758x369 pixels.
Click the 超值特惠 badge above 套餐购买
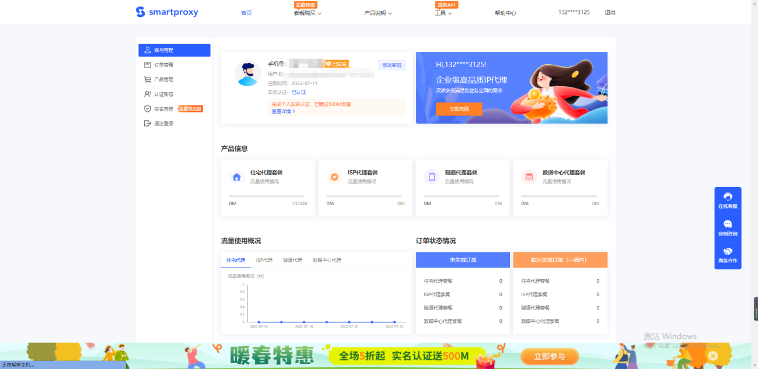(x=306, y=5)
